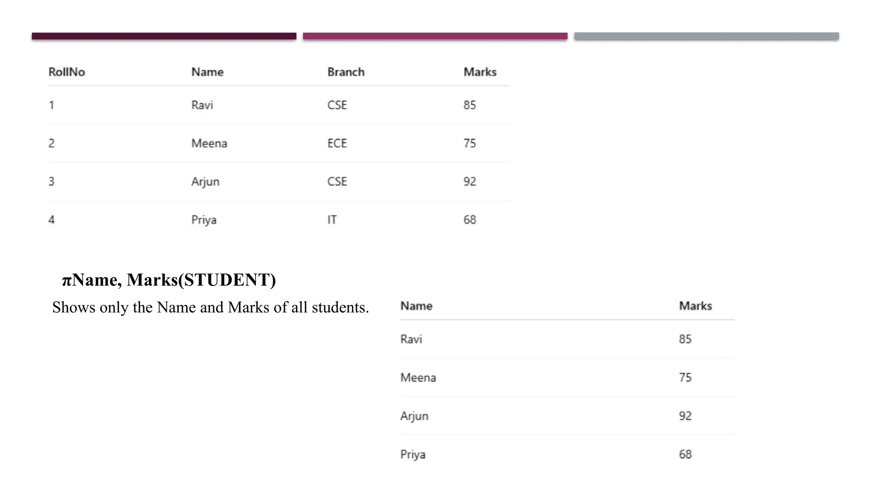Viewport: 871px width, 490px height.
Task: Click marks 92 in the upper table
Action: point(470,182)
